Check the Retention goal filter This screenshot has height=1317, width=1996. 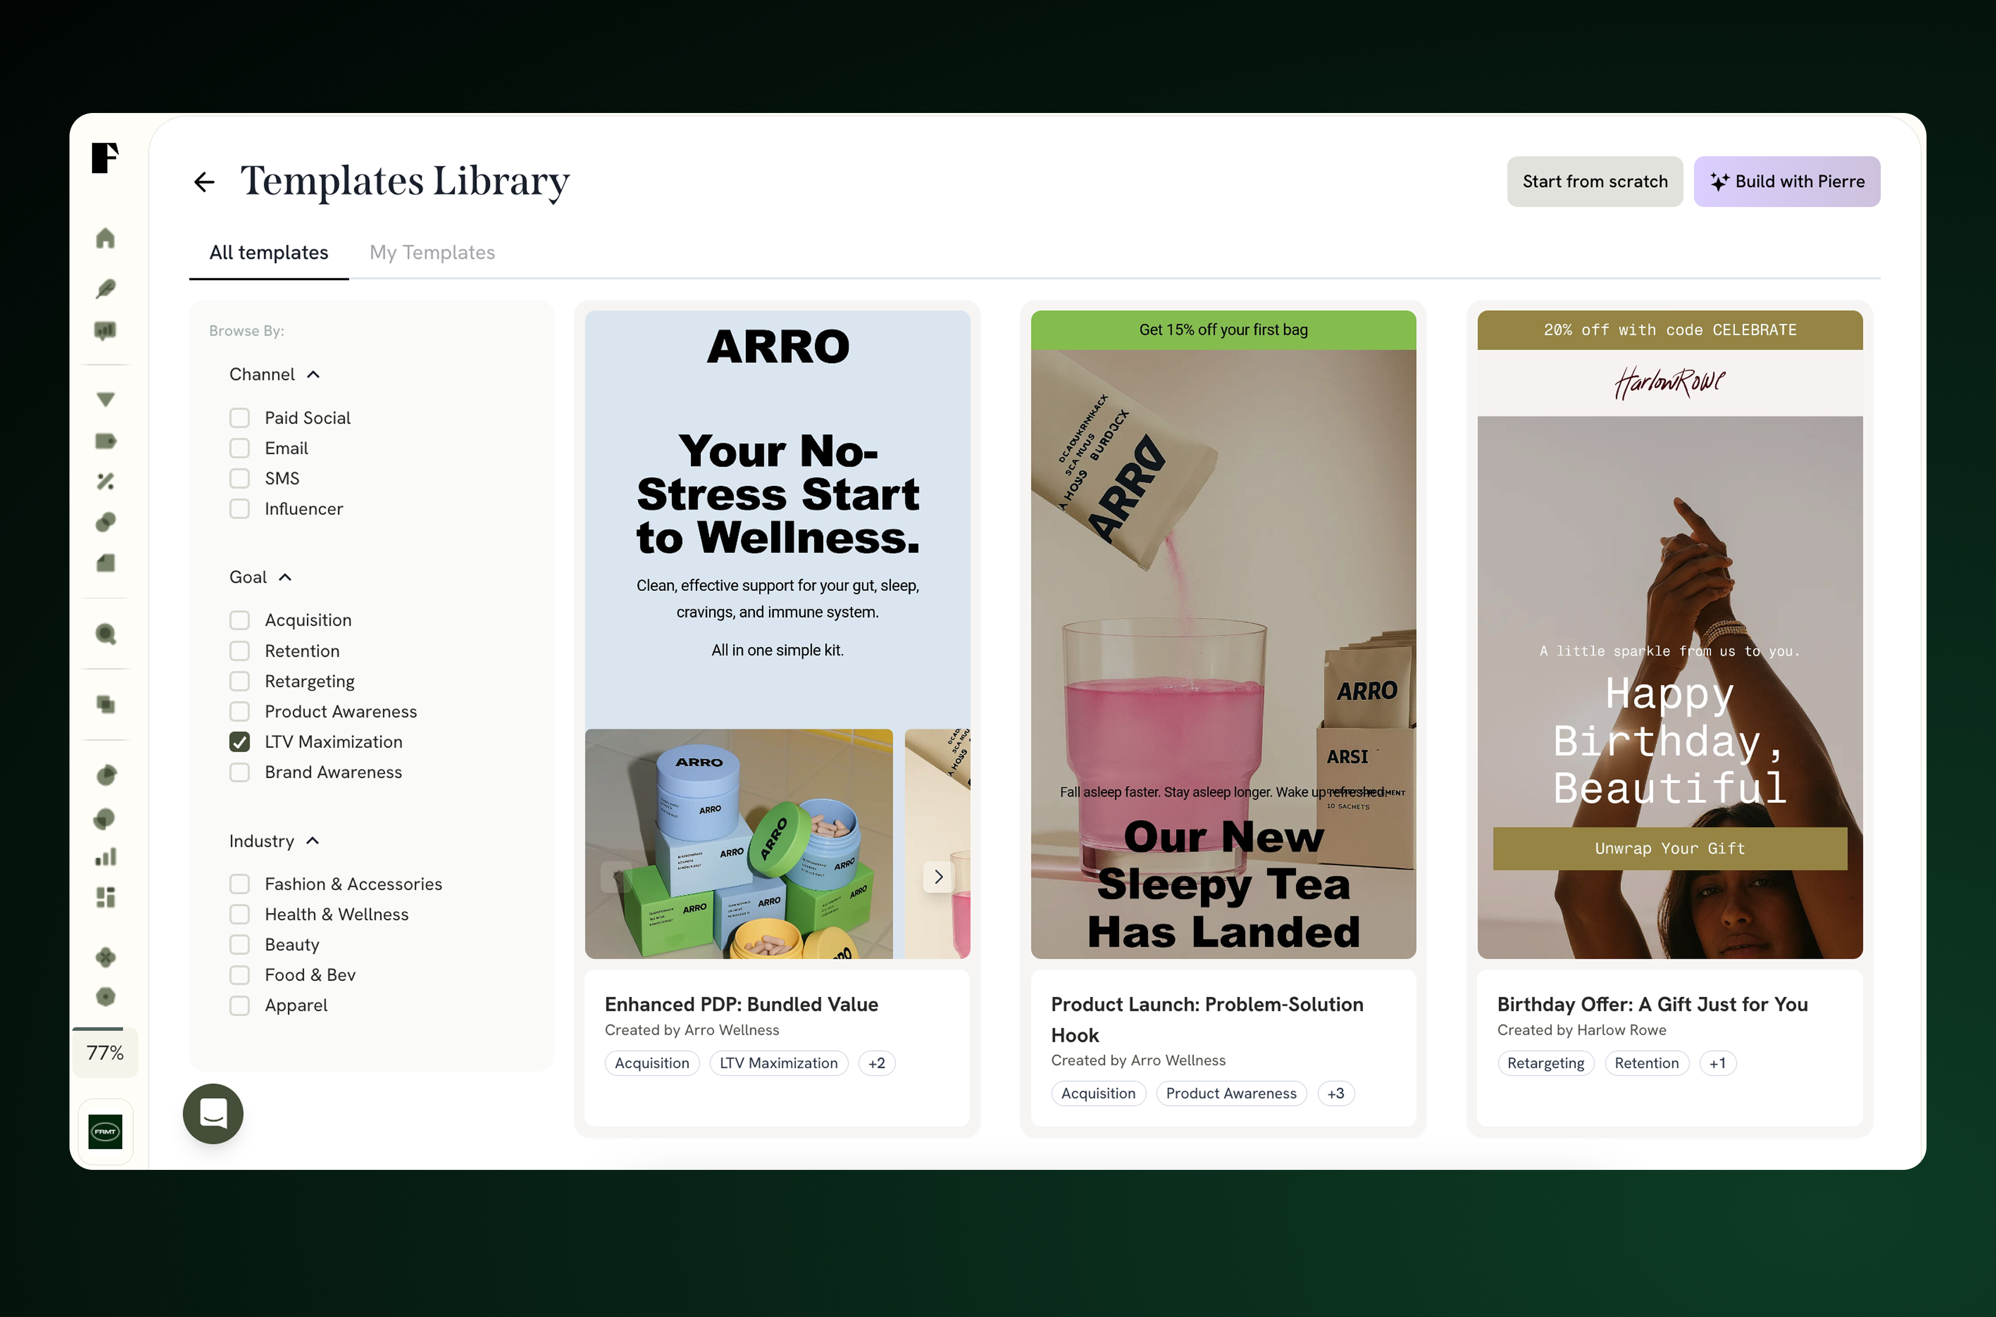coord(240,651)
